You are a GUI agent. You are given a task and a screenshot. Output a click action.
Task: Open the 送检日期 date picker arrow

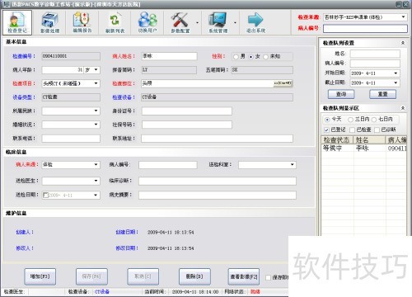coord(96,195)
